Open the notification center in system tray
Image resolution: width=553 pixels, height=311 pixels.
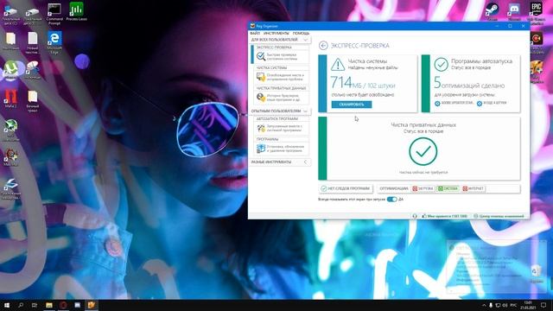pyautogui.click(x=543, y=305)
